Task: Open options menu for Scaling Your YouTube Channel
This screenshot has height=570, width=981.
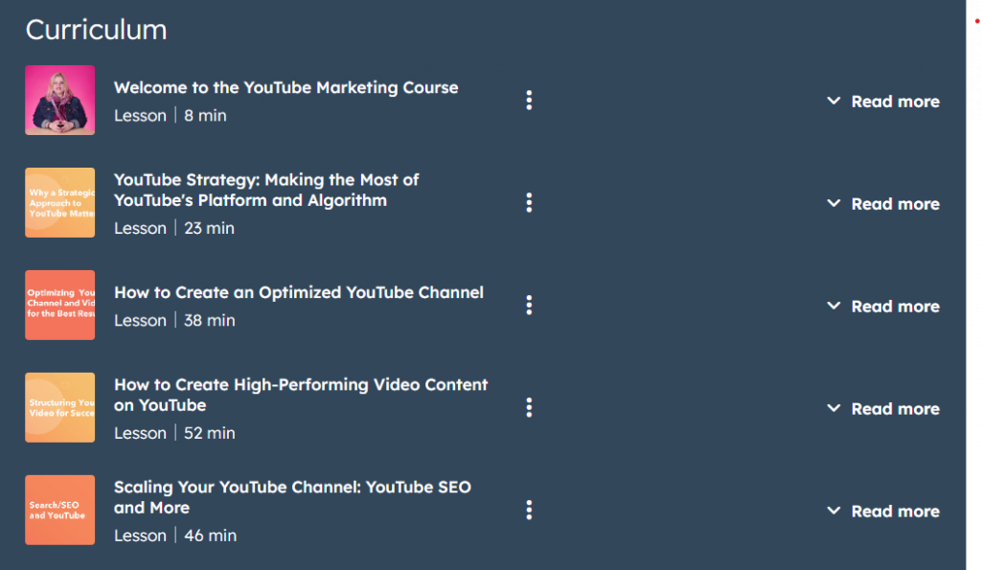Action: [529, 510]
